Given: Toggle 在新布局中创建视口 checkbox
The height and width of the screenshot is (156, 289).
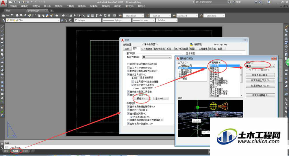Looking at the screenshot, I should [x=128, y=124].
